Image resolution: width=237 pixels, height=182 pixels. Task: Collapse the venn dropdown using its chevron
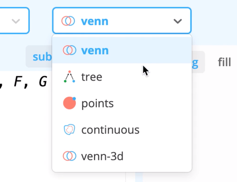[177, 21]
